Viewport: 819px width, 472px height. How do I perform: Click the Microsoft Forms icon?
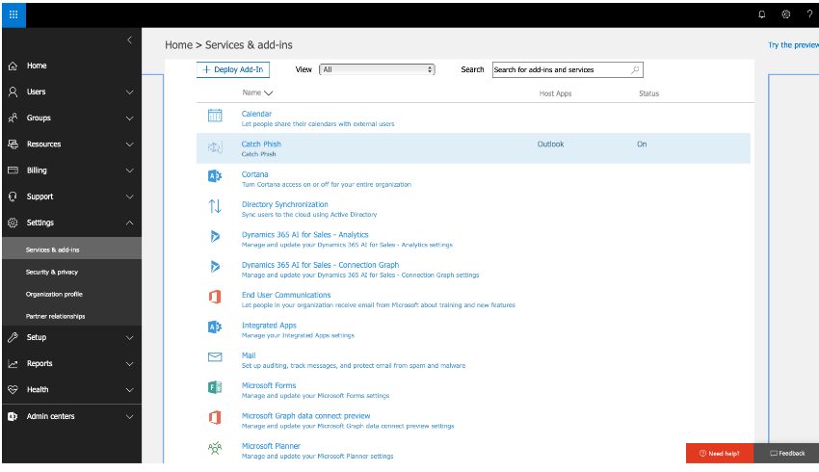[215, 387]
